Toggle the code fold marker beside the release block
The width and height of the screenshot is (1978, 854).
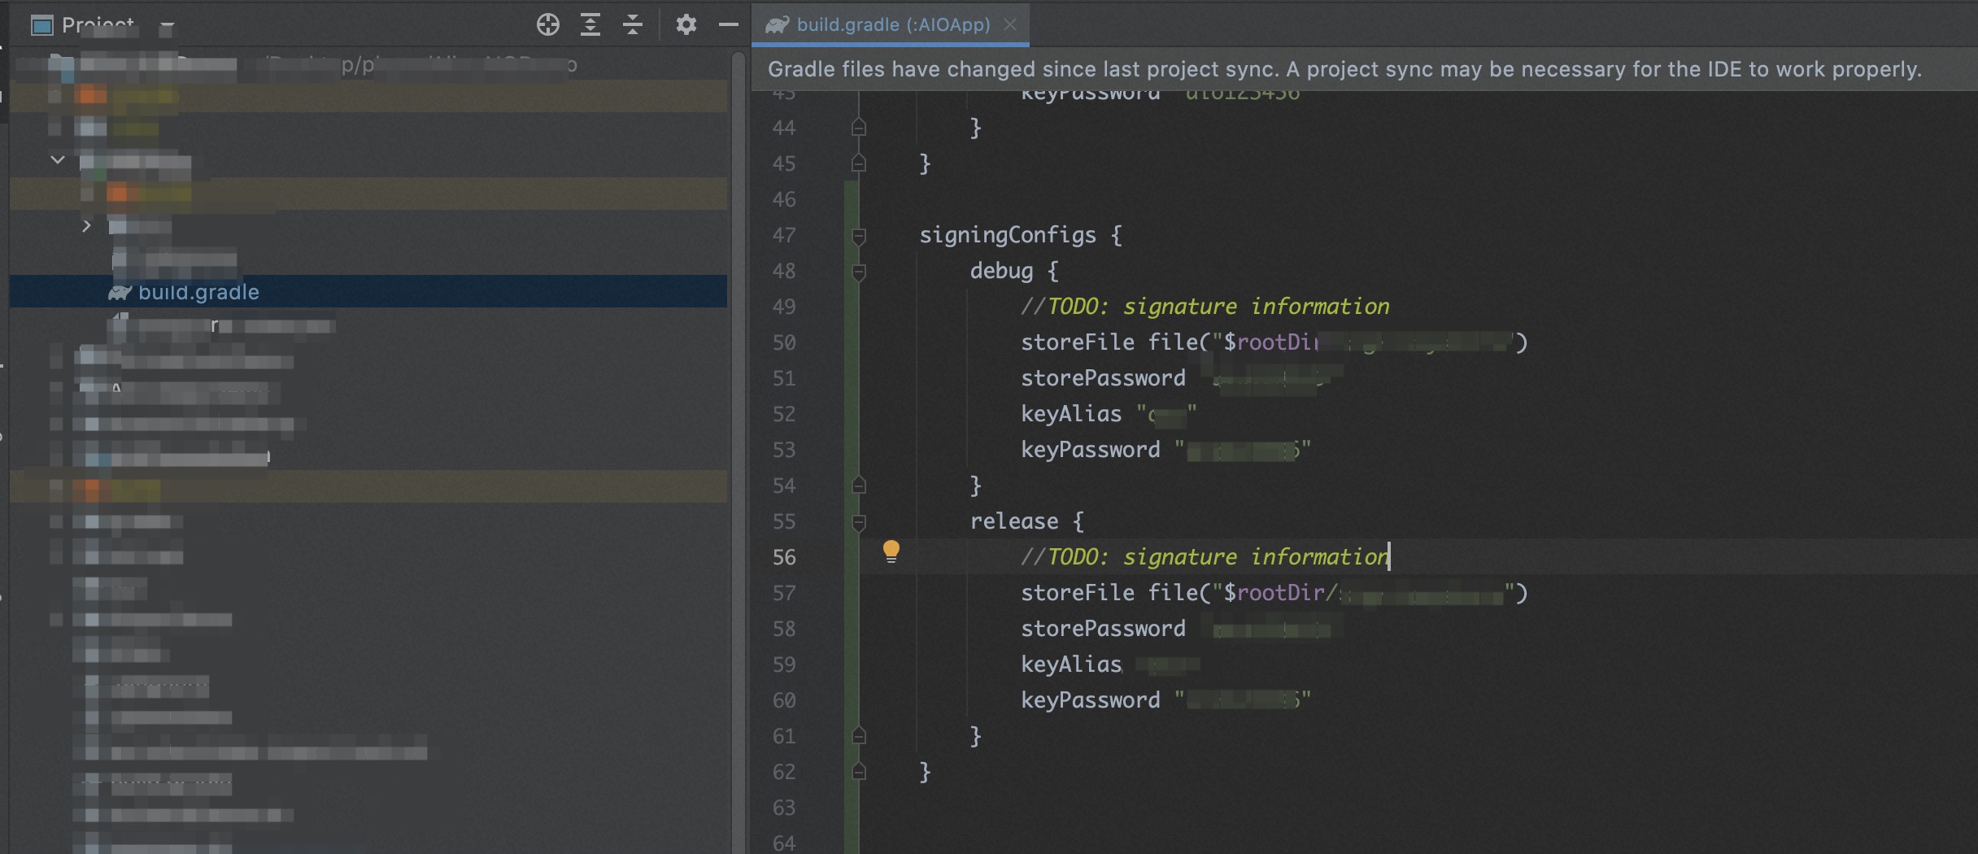tap(858, 521)
